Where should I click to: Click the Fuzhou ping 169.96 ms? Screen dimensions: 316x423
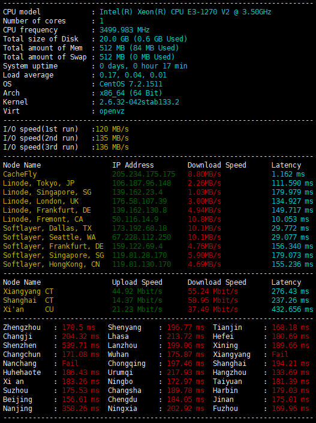(290, 409)
